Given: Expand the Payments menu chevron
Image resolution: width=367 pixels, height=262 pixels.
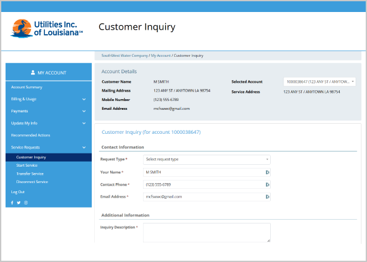Looking at the screenshot, I should [x=84, y=111].
